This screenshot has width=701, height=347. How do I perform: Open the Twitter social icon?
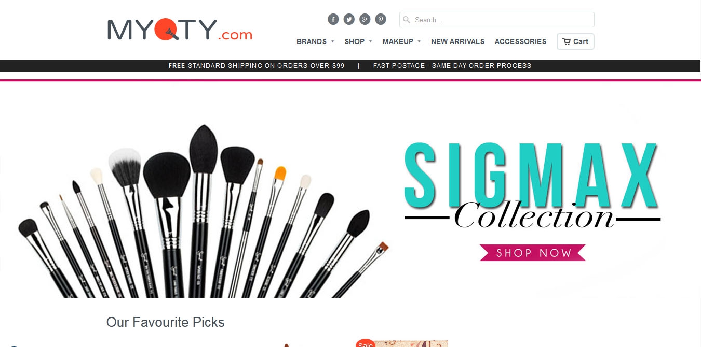tap(349, 19)
